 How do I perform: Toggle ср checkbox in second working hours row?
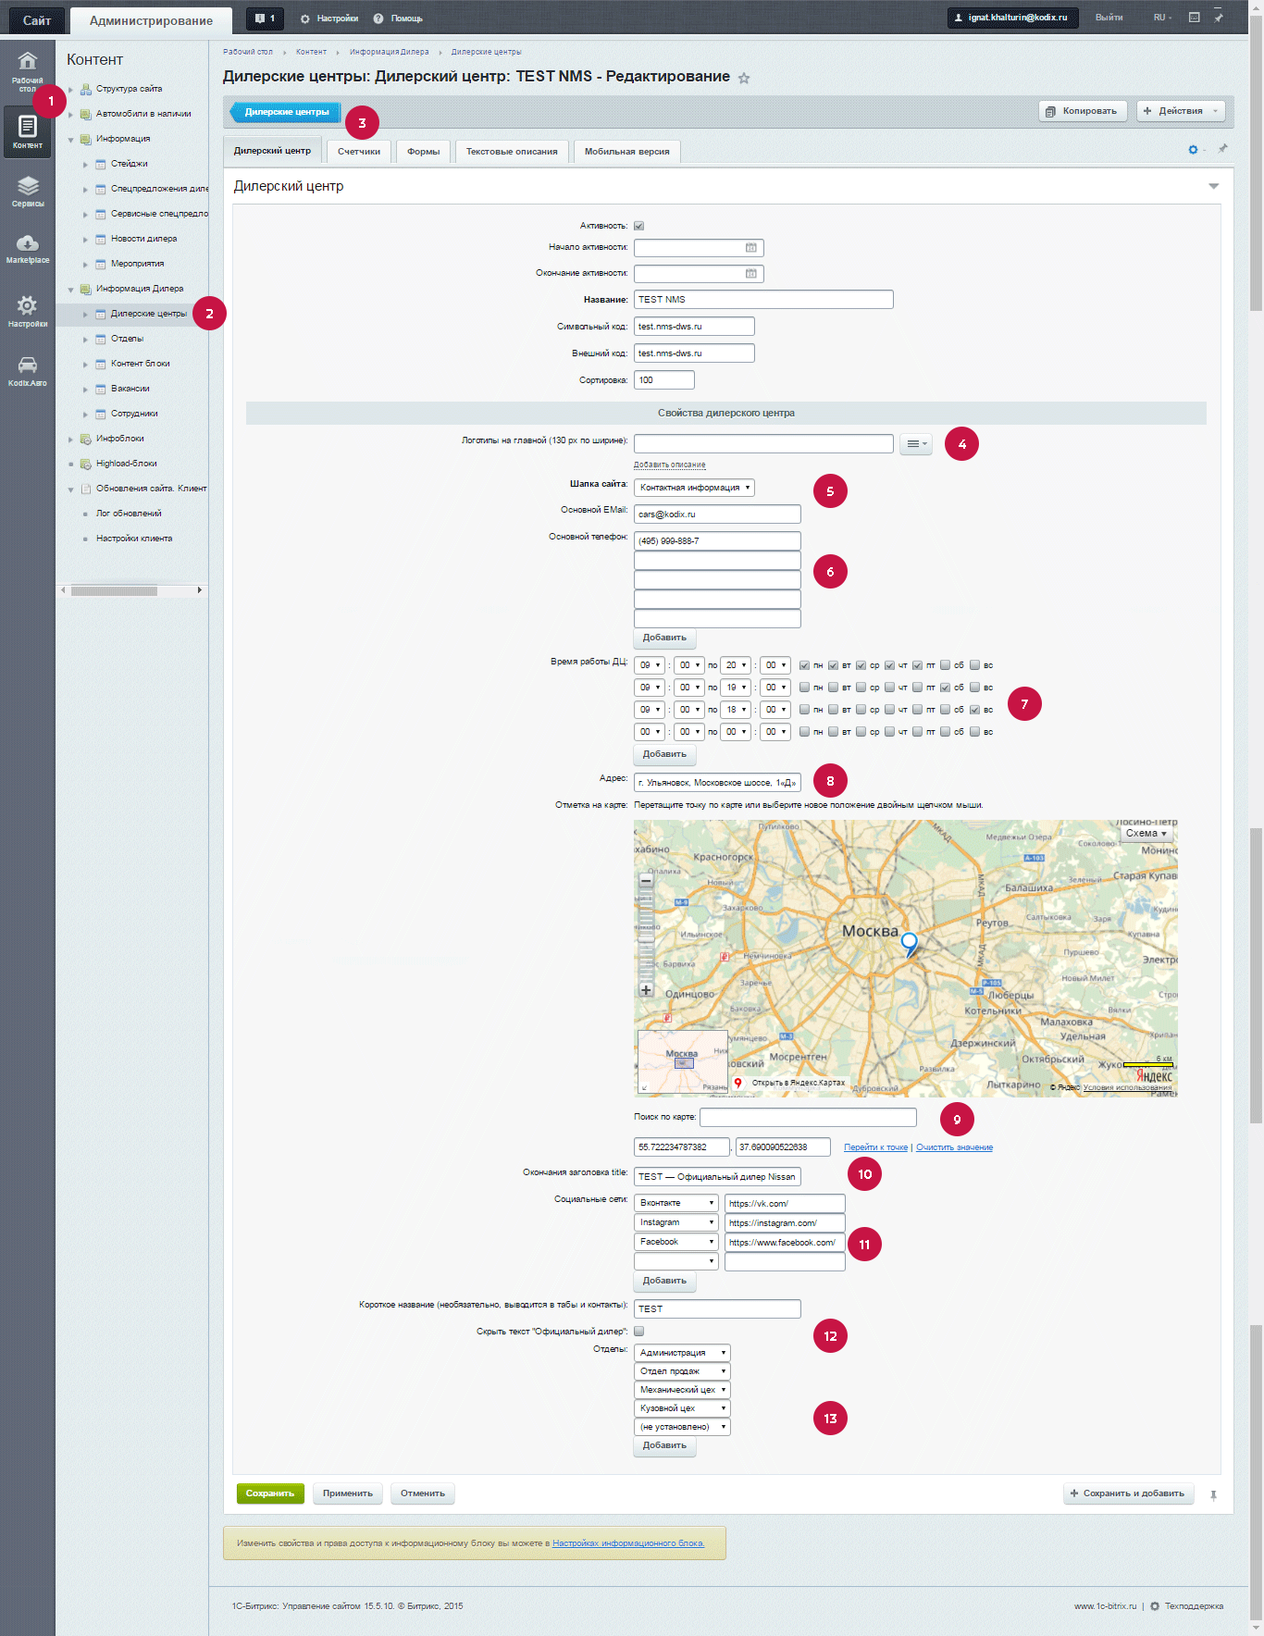coord(861,688)
